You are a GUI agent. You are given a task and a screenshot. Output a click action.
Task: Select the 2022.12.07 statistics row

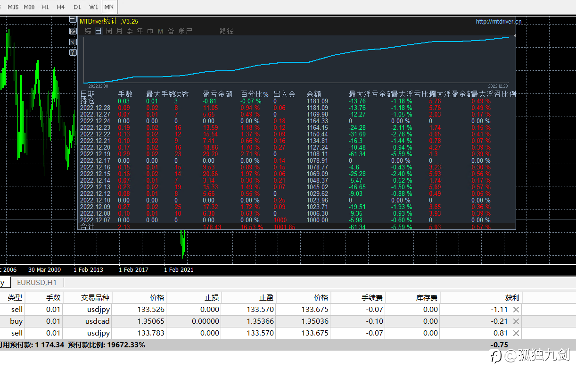(x=297, y=220)
